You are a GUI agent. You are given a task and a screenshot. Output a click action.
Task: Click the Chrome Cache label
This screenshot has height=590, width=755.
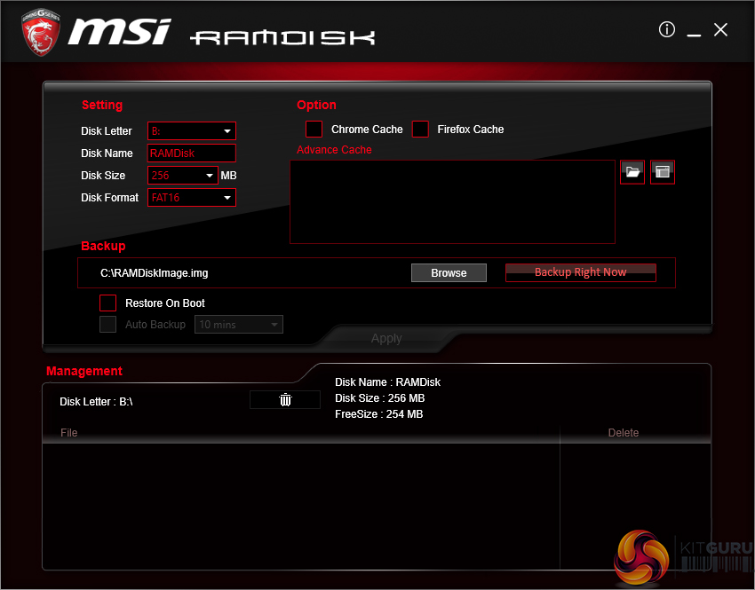click(x=367, y=129)
